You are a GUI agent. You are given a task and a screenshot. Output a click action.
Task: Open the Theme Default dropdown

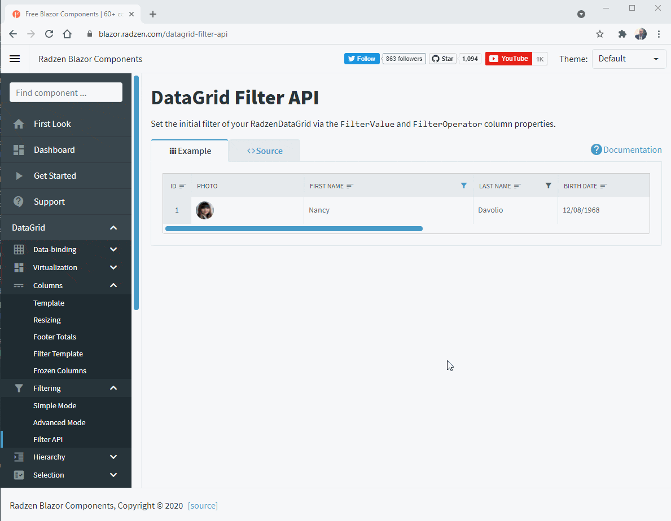[629, 59]
